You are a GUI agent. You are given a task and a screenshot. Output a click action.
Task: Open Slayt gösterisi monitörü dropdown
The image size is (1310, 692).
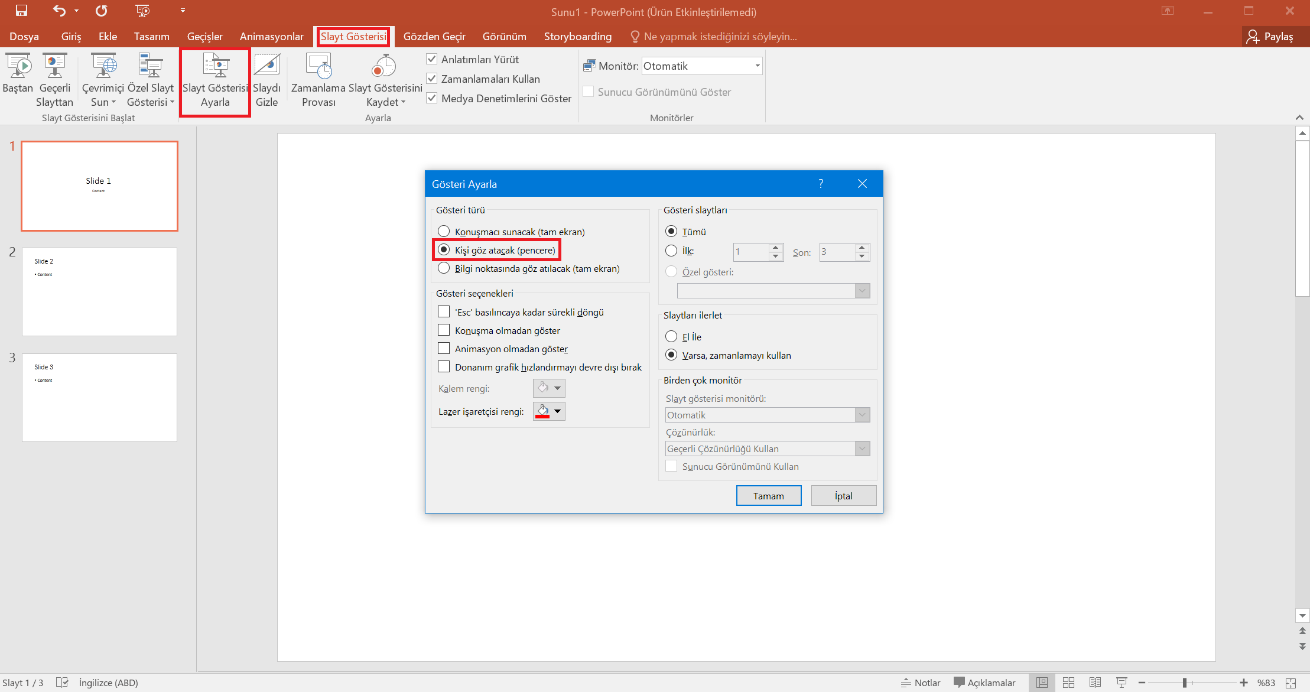pyautogui.click(x=768, y=415)
